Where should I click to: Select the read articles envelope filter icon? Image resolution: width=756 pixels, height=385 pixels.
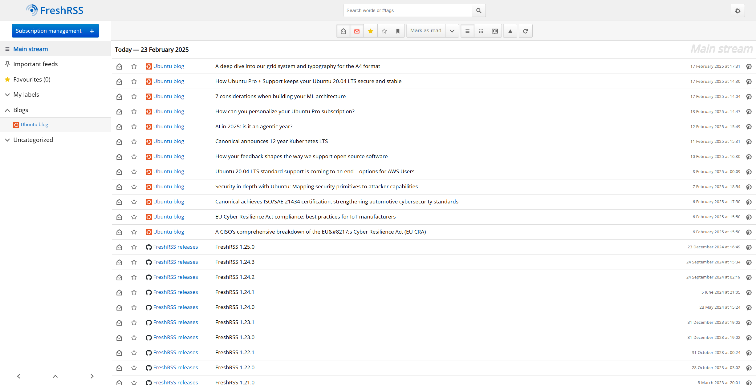(x=343, y=31)
